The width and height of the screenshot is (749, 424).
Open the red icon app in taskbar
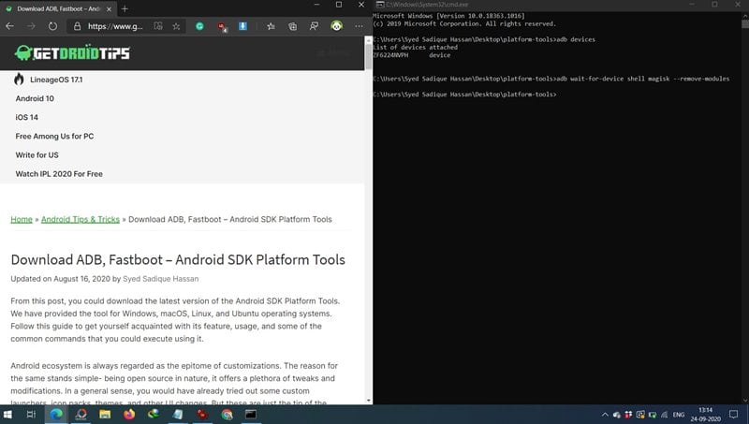pyautogui.click(x=202, y=415)
